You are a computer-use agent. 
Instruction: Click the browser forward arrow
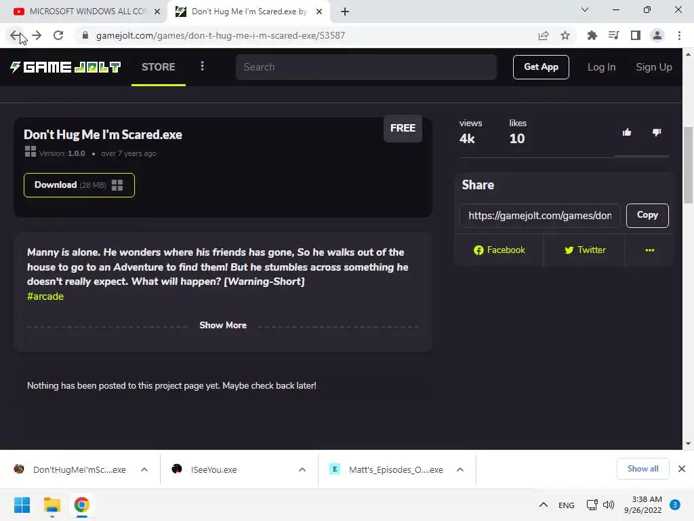coord(37,35)
